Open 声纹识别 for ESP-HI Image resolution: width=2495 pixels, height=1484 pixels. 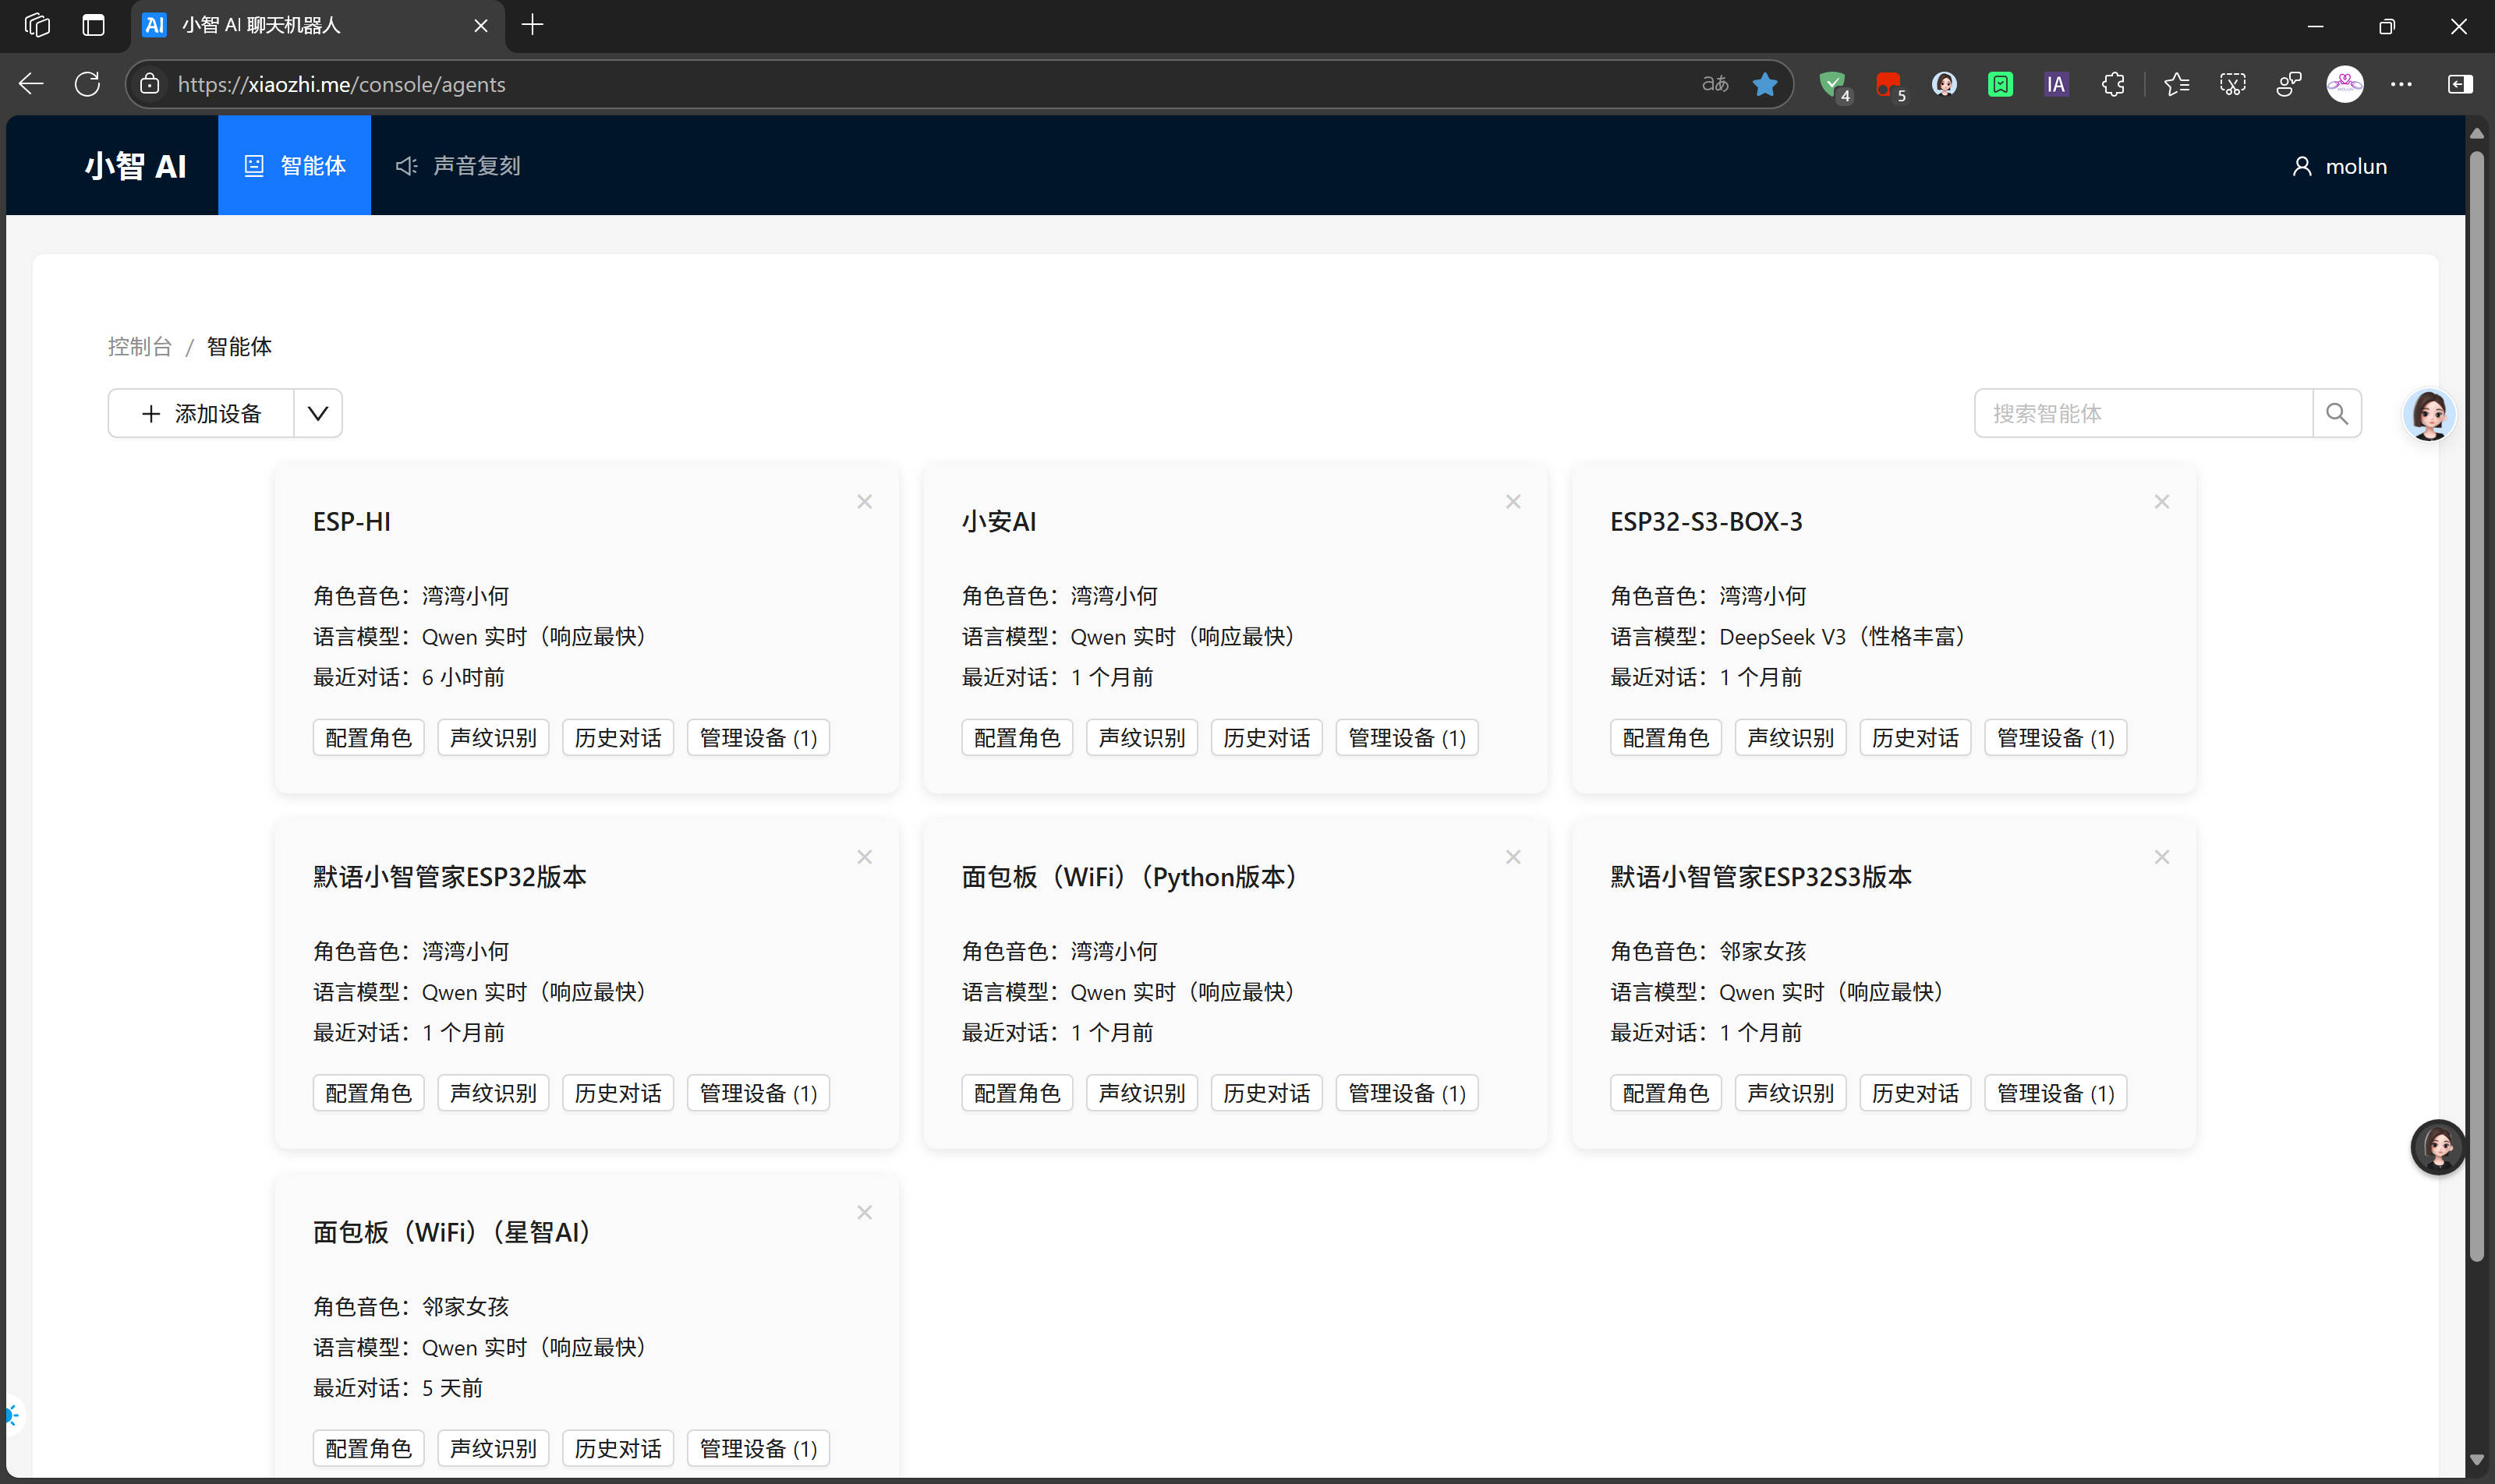tap(494, 738)
